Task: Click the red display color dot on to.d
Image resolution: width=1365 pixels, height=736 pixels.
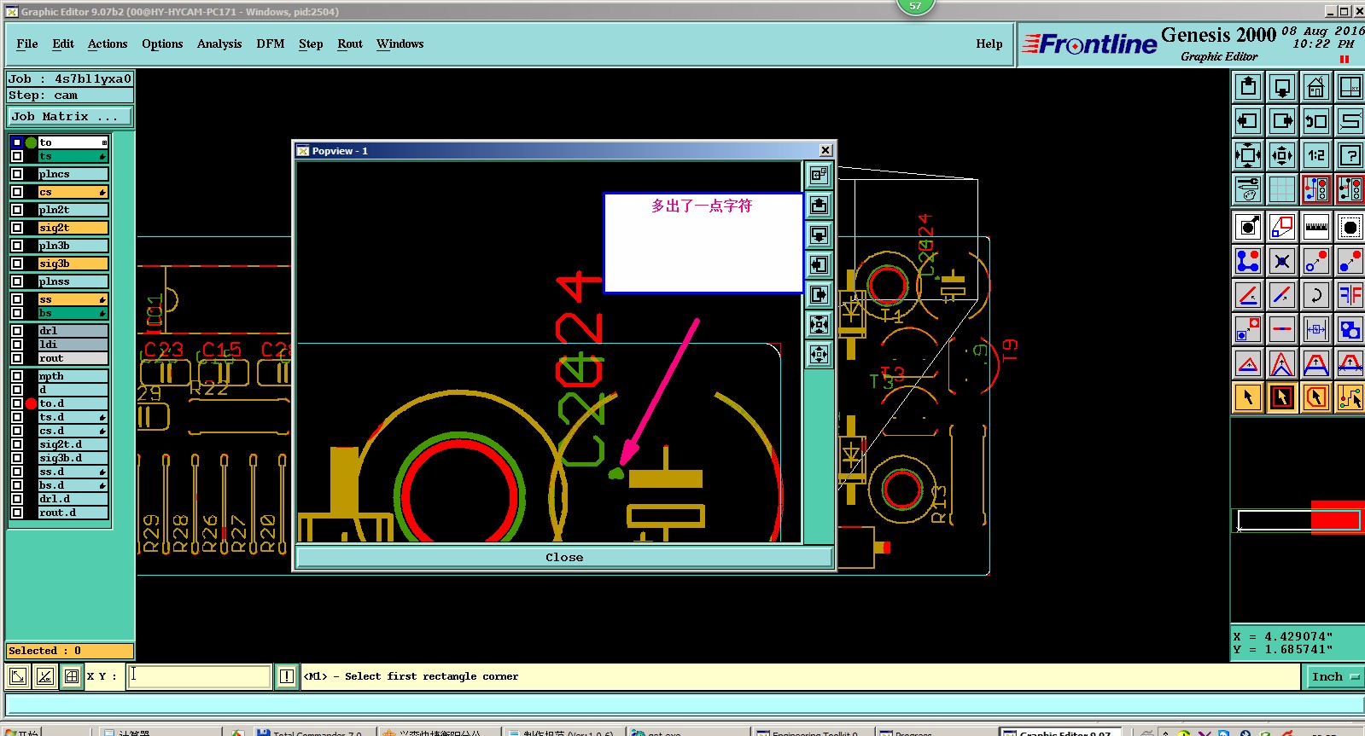Action: [32, 403]
